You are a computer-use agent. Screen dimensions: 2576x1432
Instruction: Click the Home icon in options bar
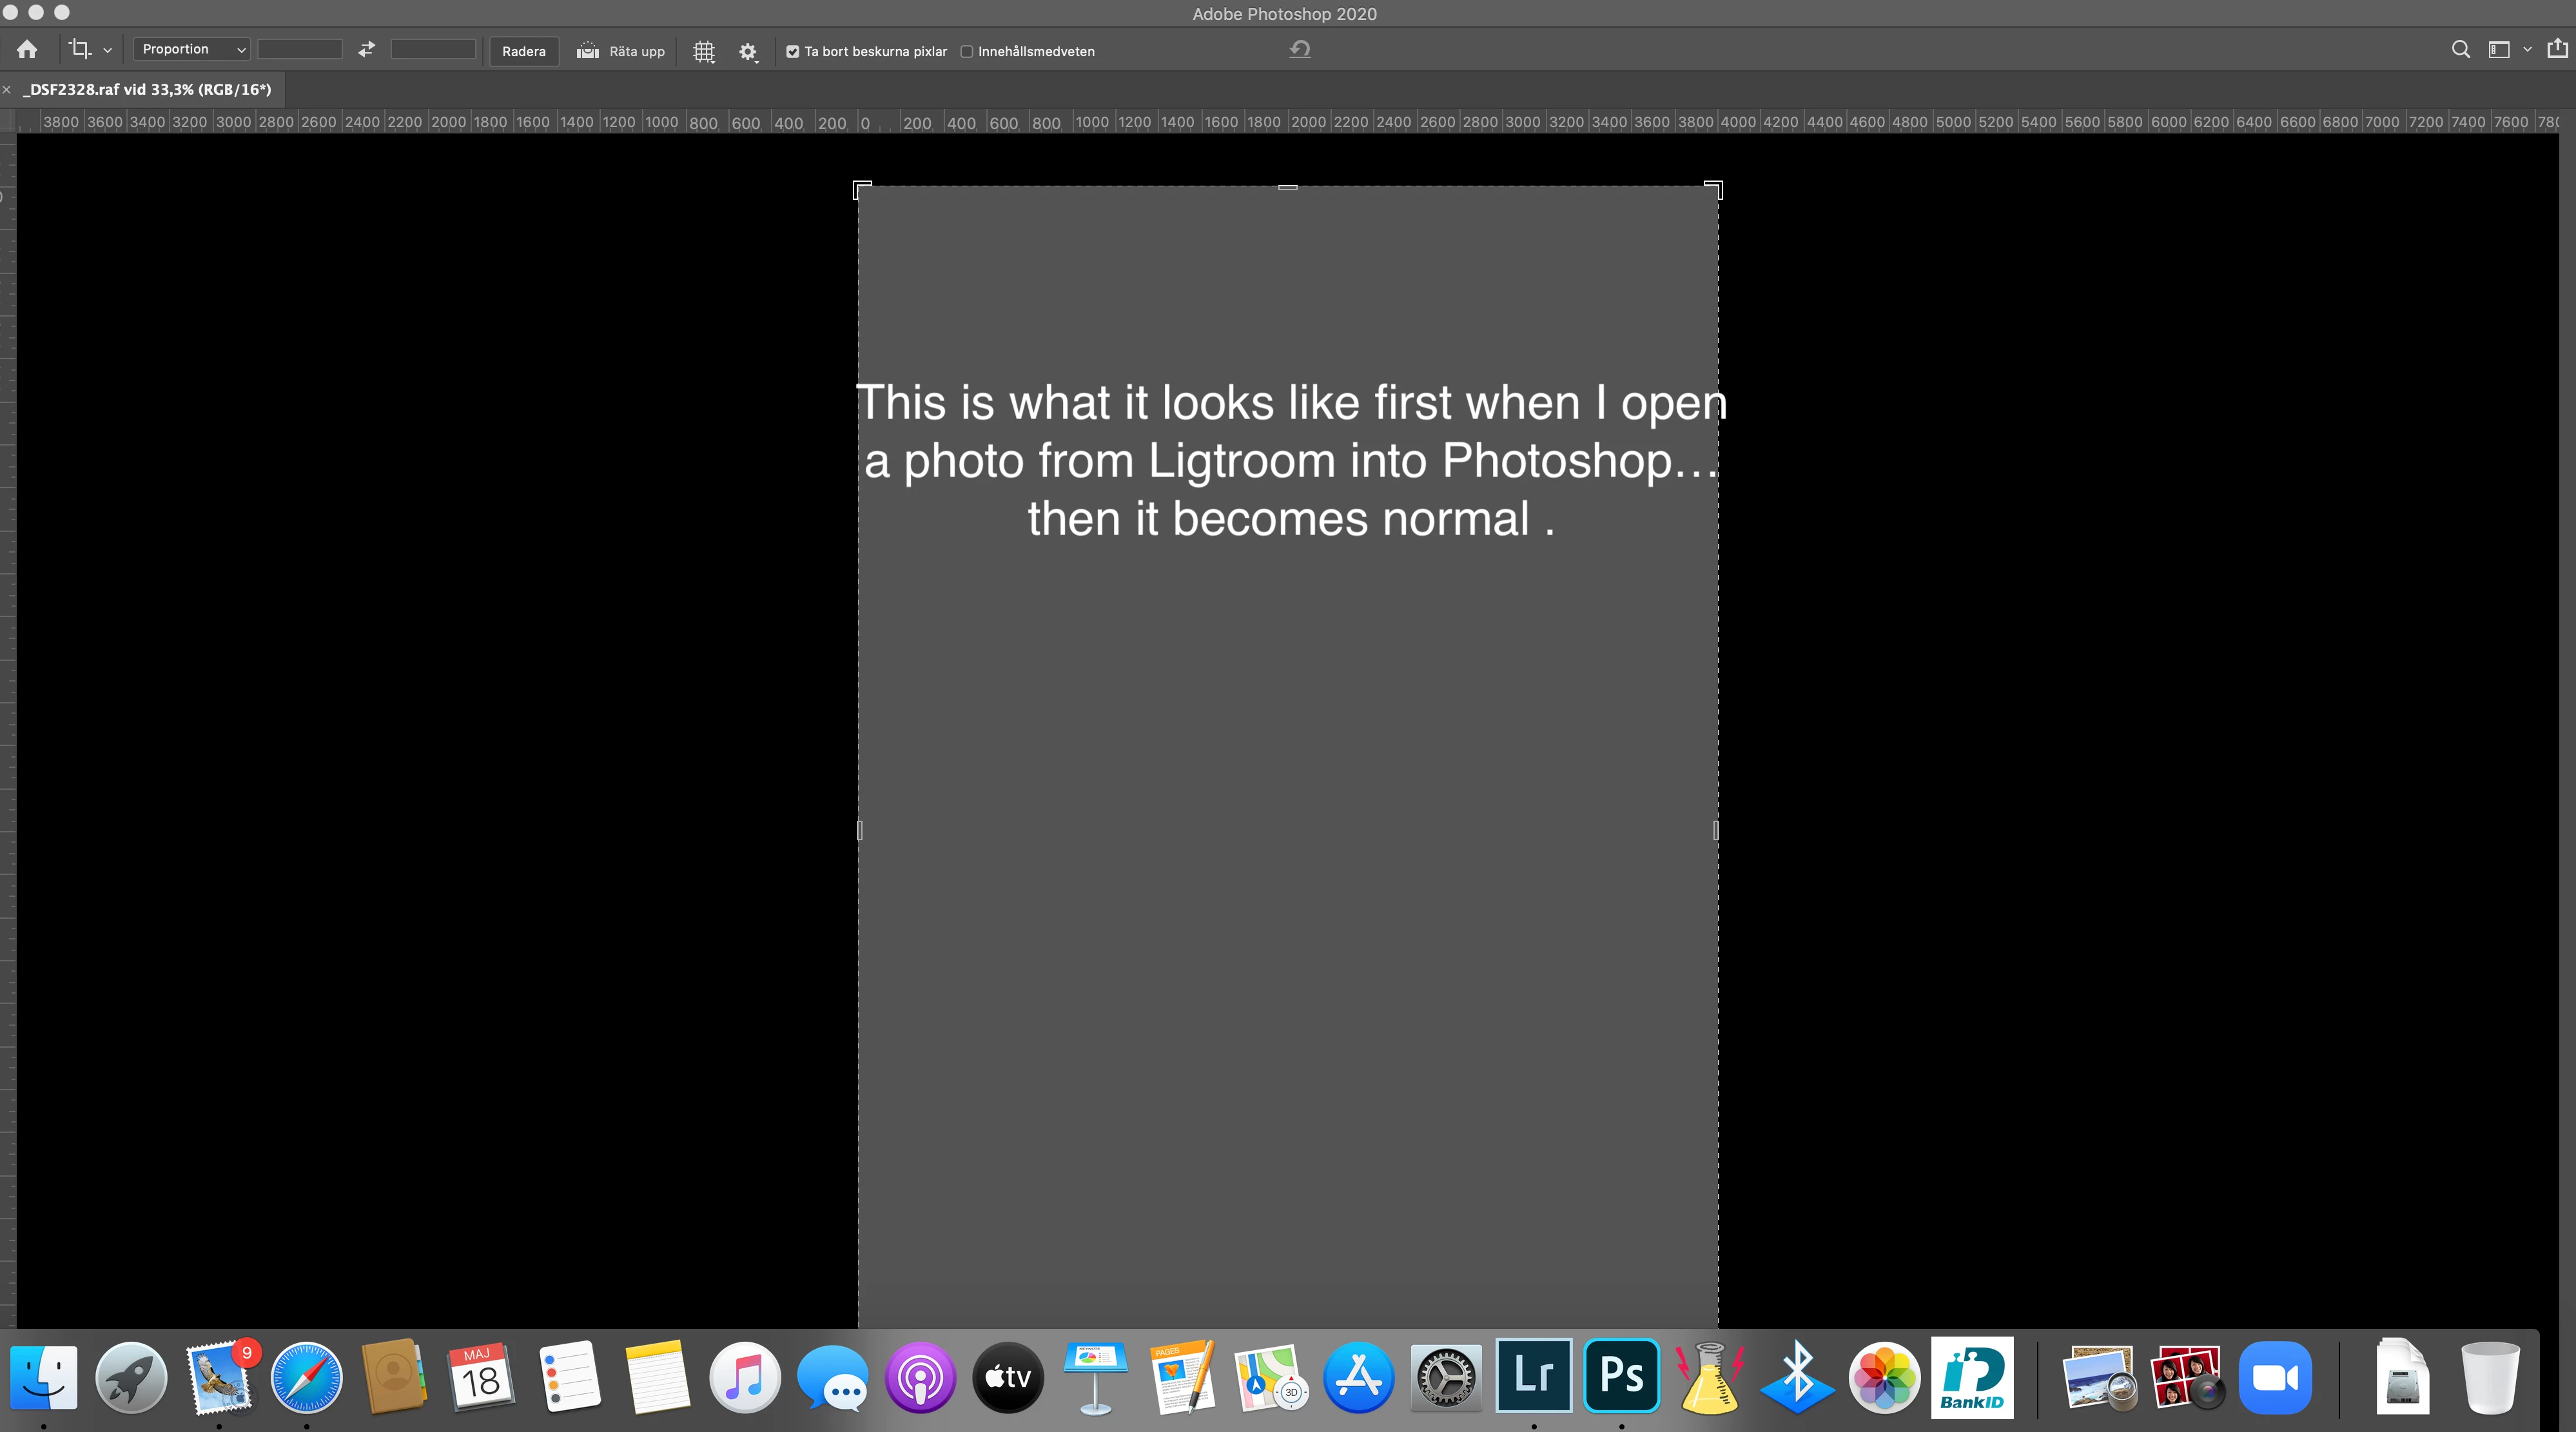pyautogui.click(x=27, y=50)
